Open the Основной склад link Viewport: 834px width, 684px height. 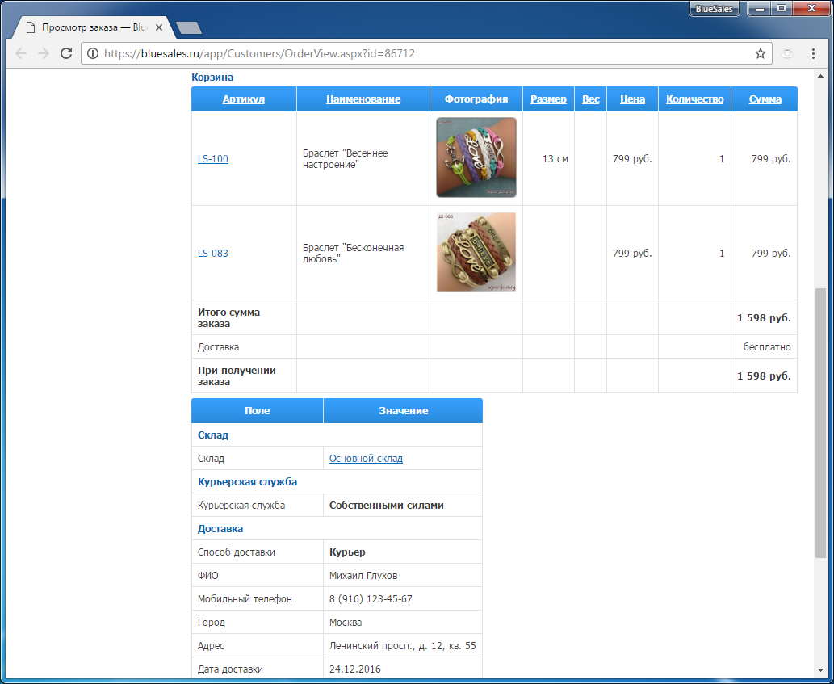(x=366, y=459)
